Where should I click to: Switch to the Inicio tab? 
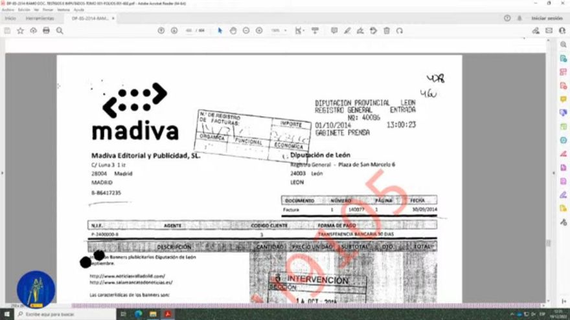[x=10, y=18]
